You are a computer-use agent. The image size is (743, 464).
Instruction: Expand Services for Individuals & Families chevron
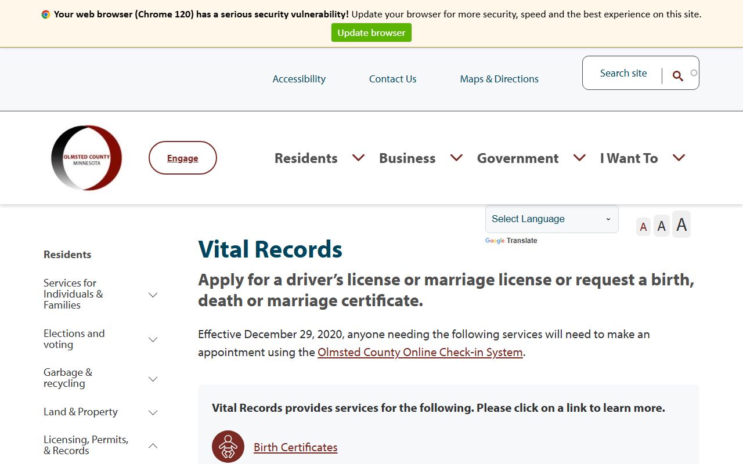pos(153,295)
